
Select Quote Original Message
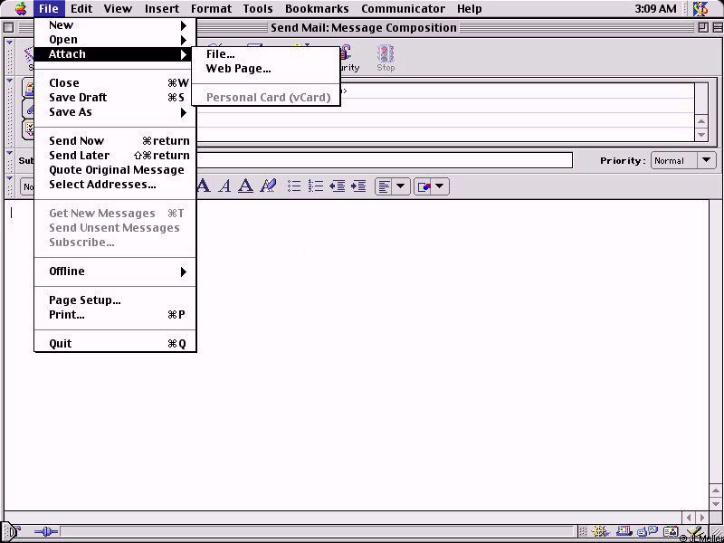(x=116, y=170)
